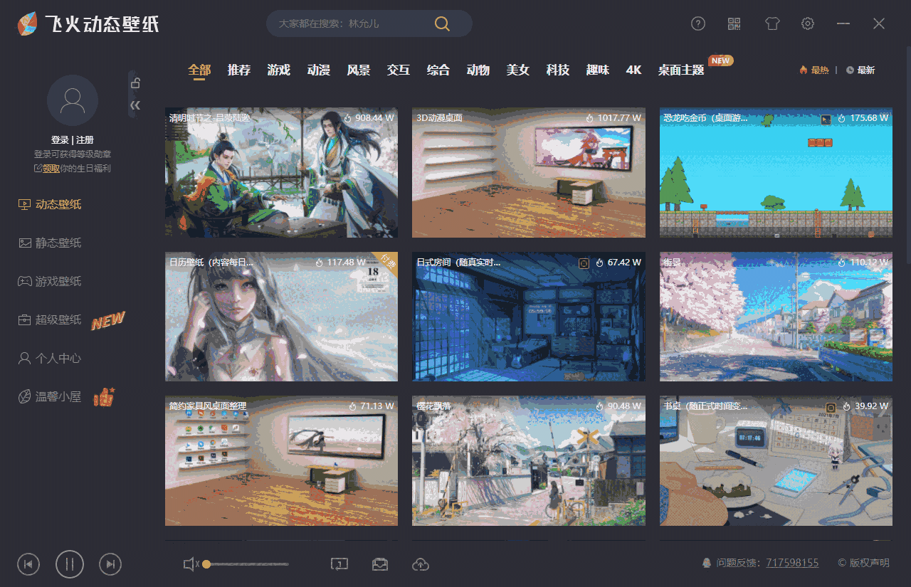This screenshot has width=911, height=587.
Task: Open the 街景 wallpaper thumbnail
Action: 776,317
